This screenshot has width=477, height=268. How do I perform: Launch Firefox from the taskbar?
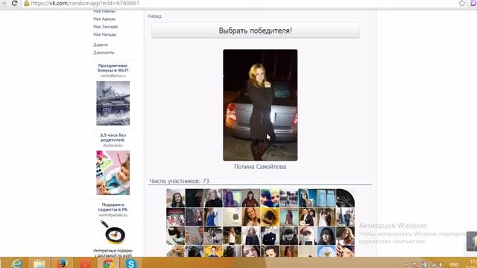coord(62,263)
